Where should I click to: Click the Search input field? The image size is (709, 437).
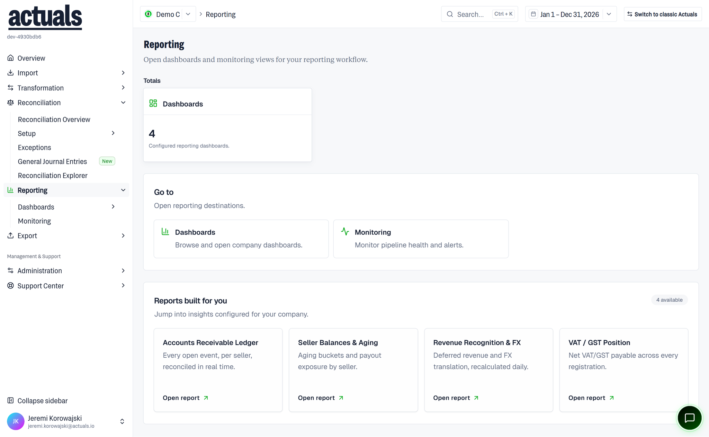click(x=479, y=14)
